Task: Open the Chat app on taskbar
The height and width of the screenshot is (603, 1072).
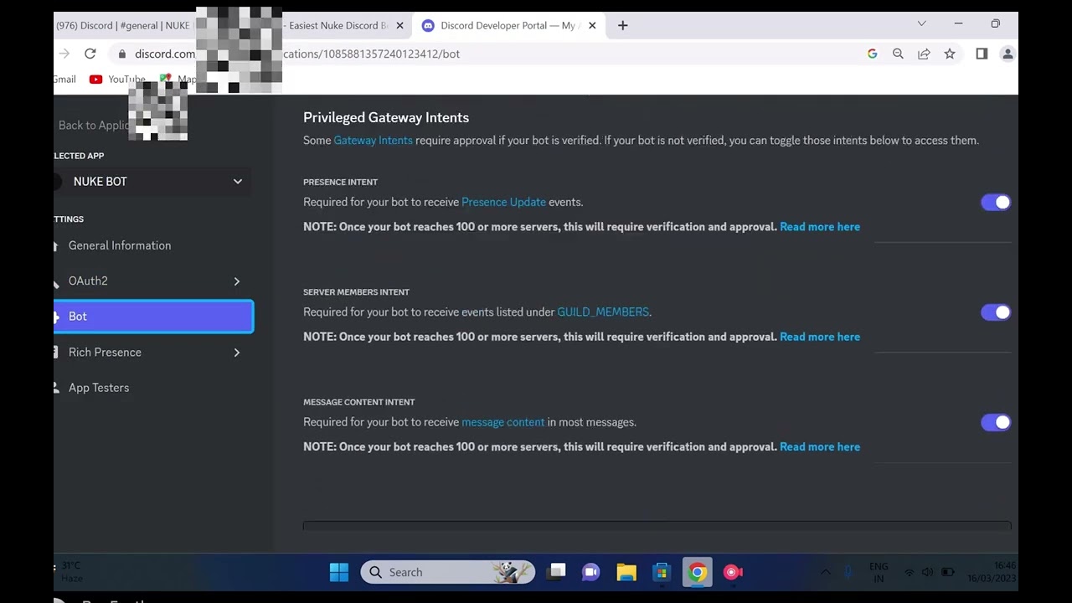Action: coord(591,572)
